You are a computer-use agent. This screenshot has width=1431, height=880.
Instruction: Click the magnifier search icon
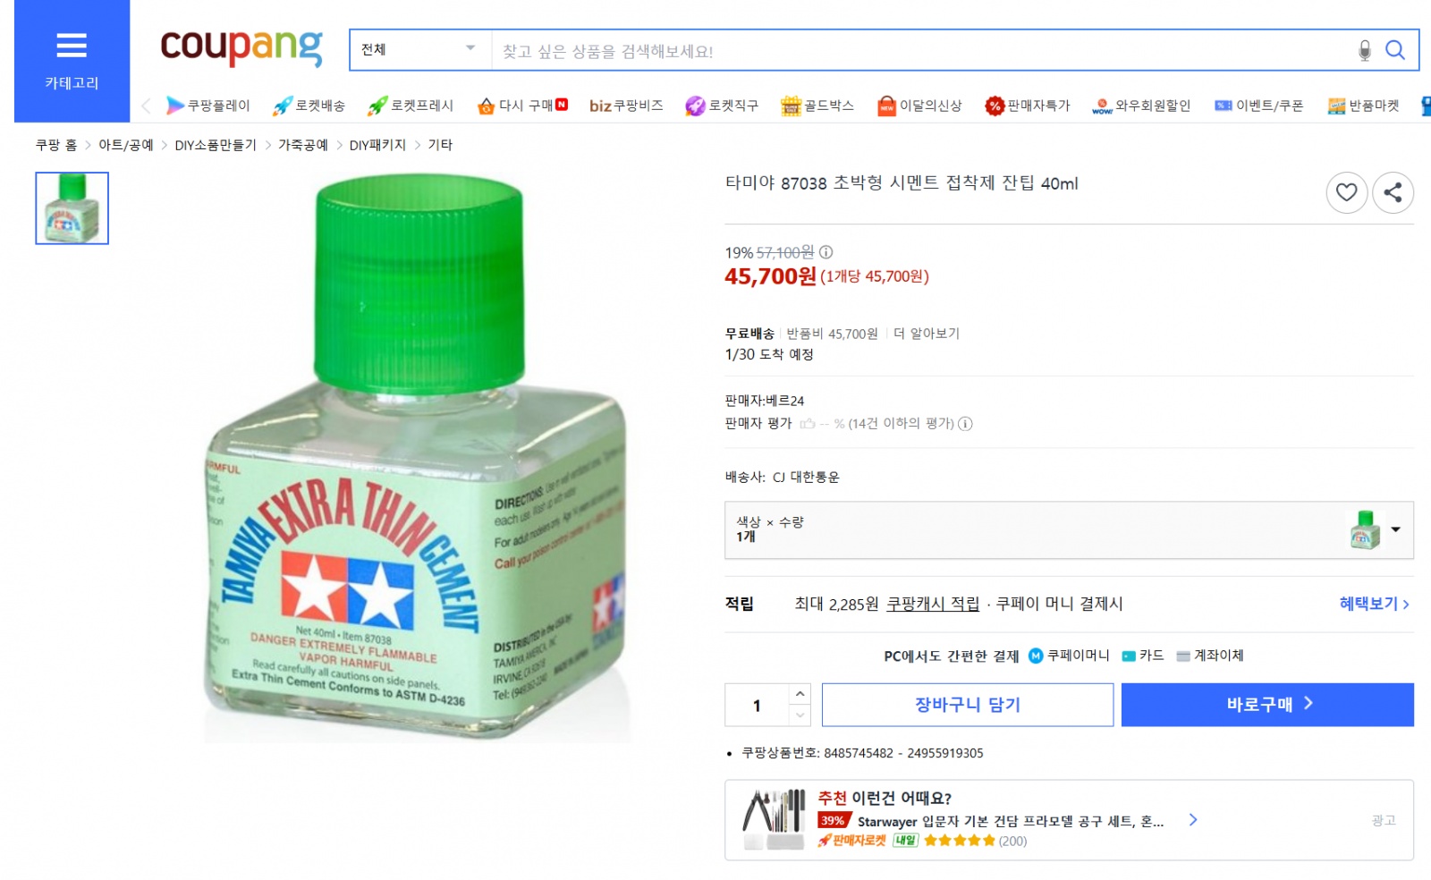1395,50
